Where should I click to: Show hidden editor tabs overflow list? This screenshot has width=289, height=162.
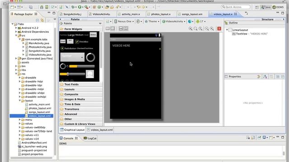point(246,13)
